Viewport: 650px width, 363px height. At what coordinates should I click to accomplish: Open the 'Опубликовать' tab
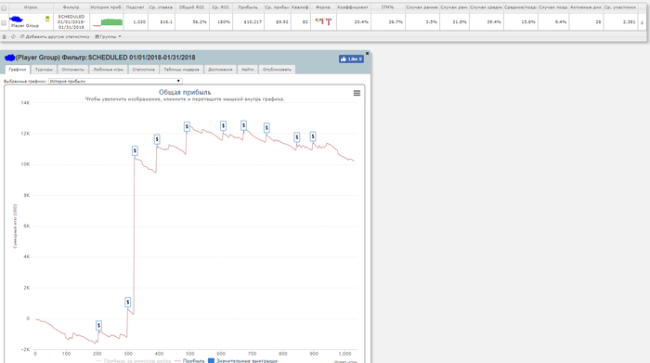click(x=277, y=70)
